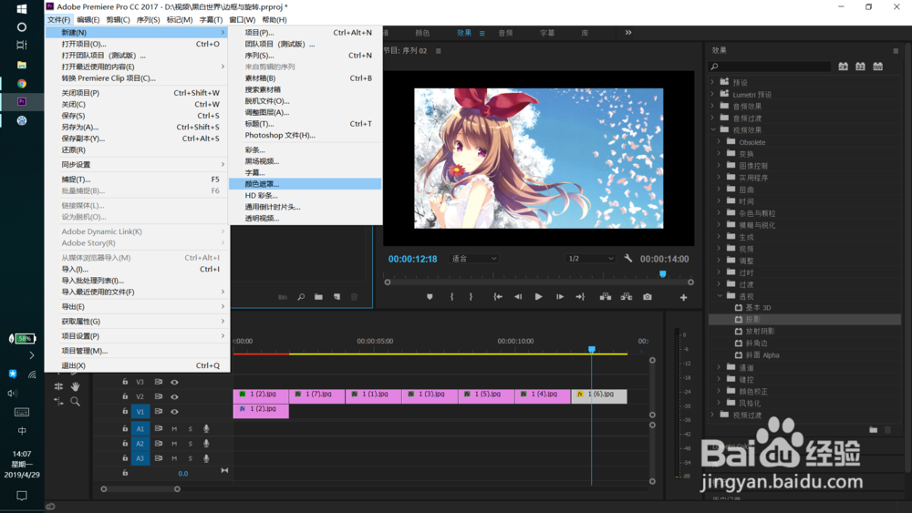
Task: Click the Find icon in Project panel
Action: 301,297
